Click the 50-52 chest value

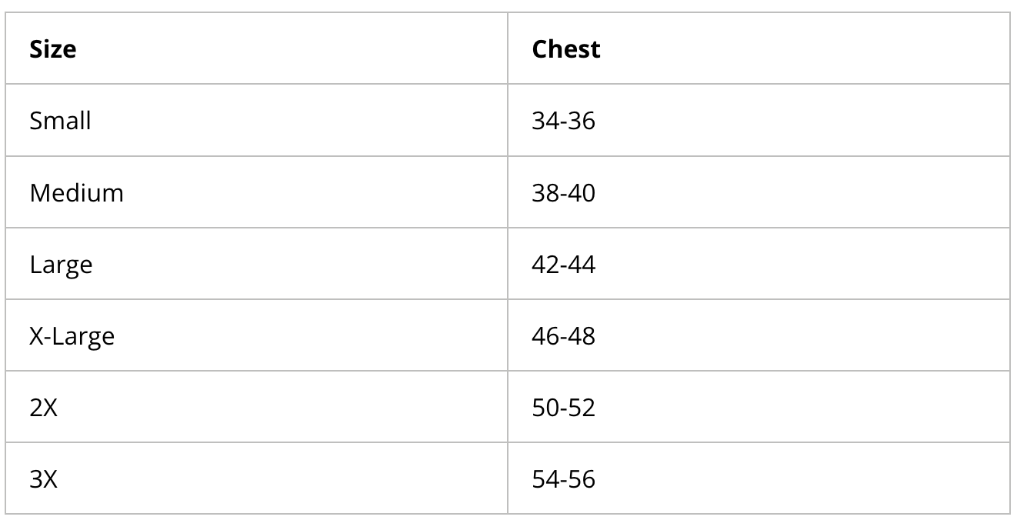coord(563,408)
